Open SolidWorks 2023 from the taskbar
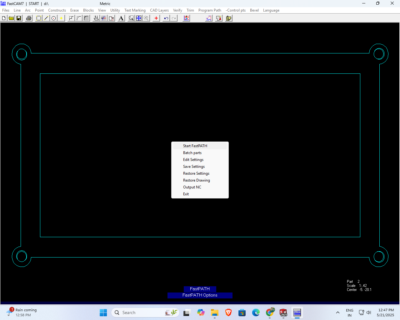The width and height of the screenshot is (400, 320). tap(283, 312)
